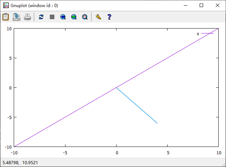Maximize the Gnuplot window
The height and width of the screenshot is (167, 226).
point(201,6)
